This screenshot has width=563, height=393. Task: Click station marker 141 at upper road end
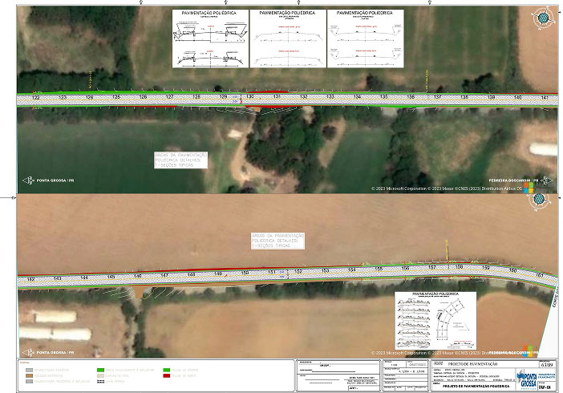[544, 97]
